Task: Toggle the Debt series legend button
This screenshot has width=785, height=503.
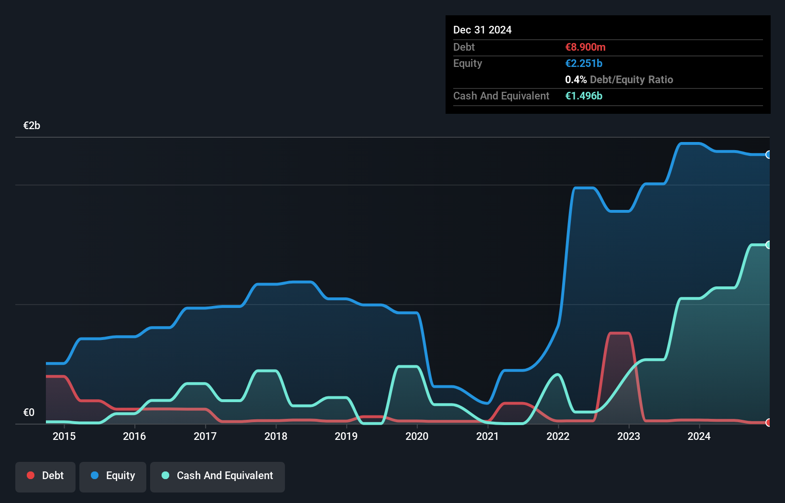Action: click(45, 477)
